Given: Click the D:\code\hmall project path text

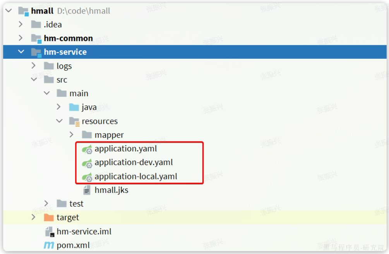Looking at the screenshot, I should [84, 11].
